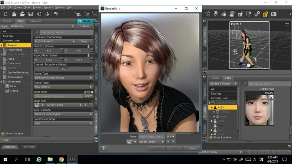
Task: Create a new spotlight with the toolbar icon
Action: click(x=86, y=14)
